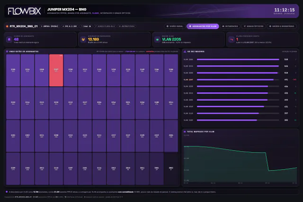The image size is (303, 202).
Task: Click the red VLAN 2207 heatmap tile
Action: click(56, 70)
